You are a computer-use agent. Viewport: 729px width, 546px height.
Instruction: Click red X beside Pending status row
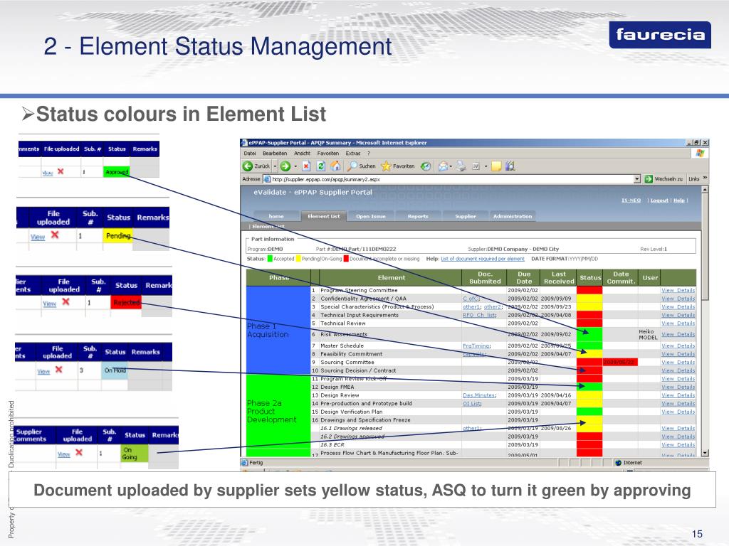(55, 235)
